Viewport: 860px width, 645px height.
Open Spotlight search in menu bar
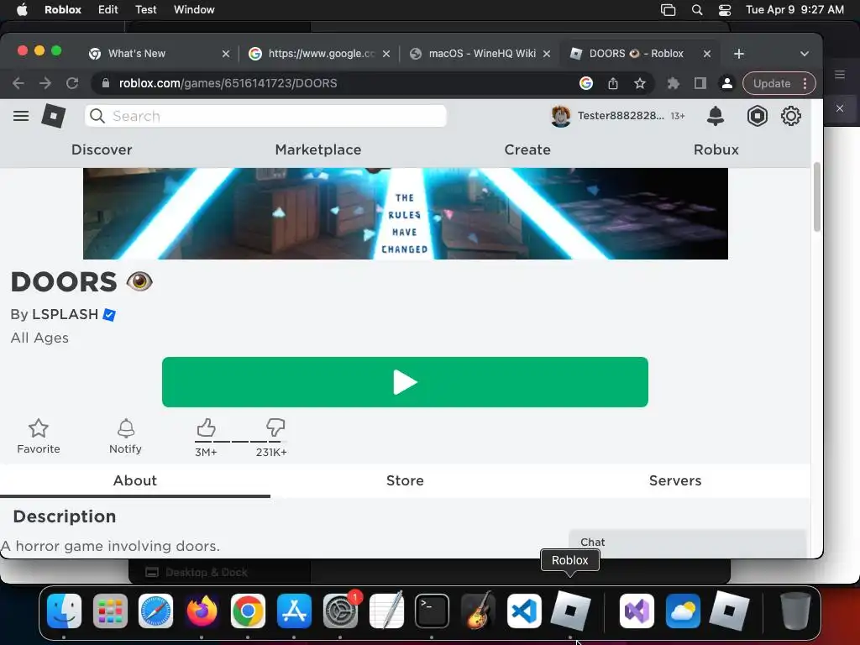tap(696, 10)
